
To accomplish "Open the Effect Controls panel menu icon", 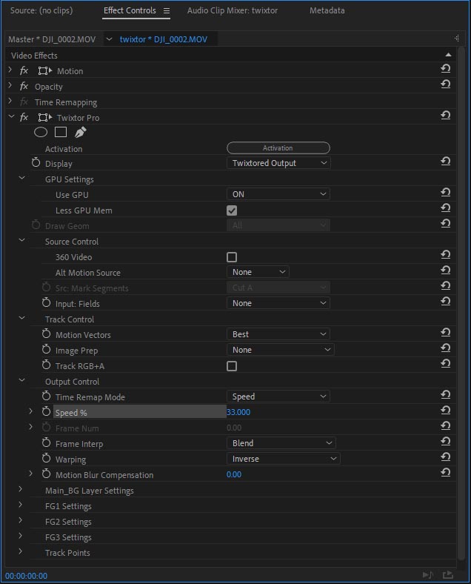I will (167, 11).
